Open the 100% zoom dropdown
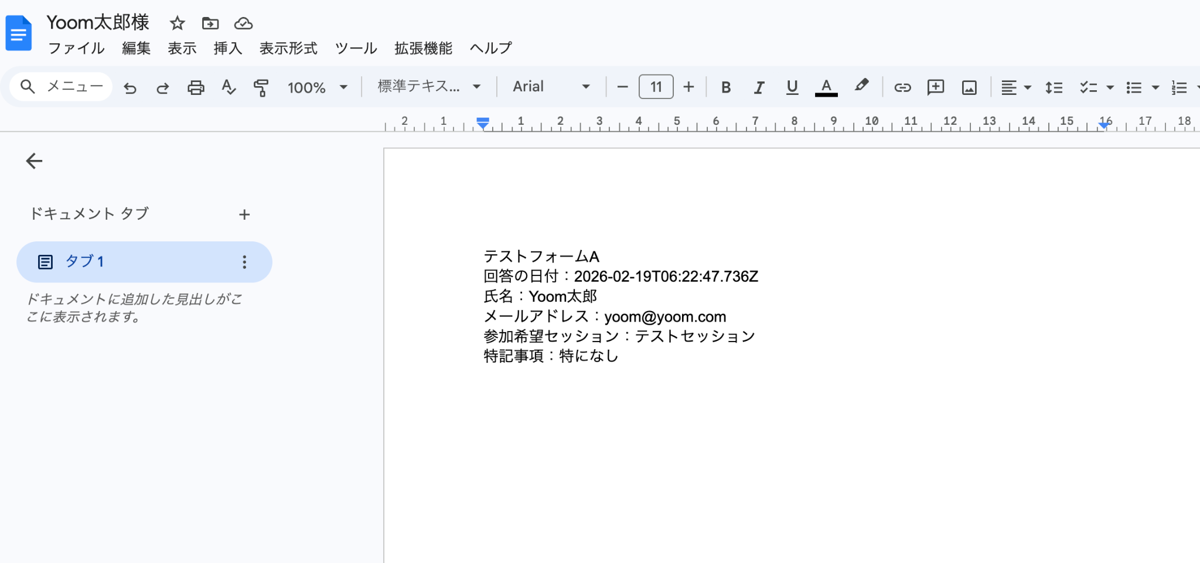The height and width of the screenshot is (563, 1200). click(x=318, y=88)
